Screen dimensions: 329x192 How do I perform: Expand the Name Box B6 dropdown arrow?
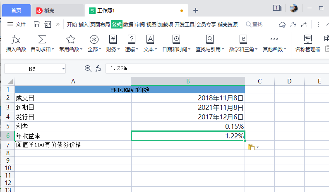click(63, 69)
